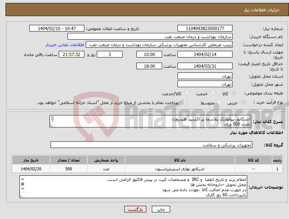Click the delivery province تهران field
Screen dimensions: 289x219
click(205, 76)
